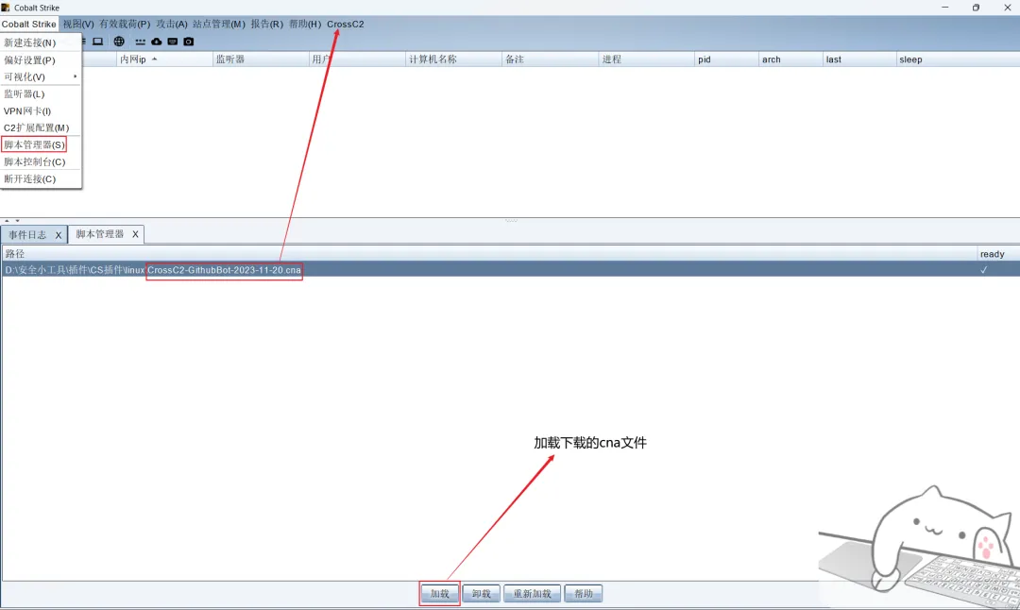Click the globe web log icon
Viewport: 1020px width, 610px height.
click(119, 42)
